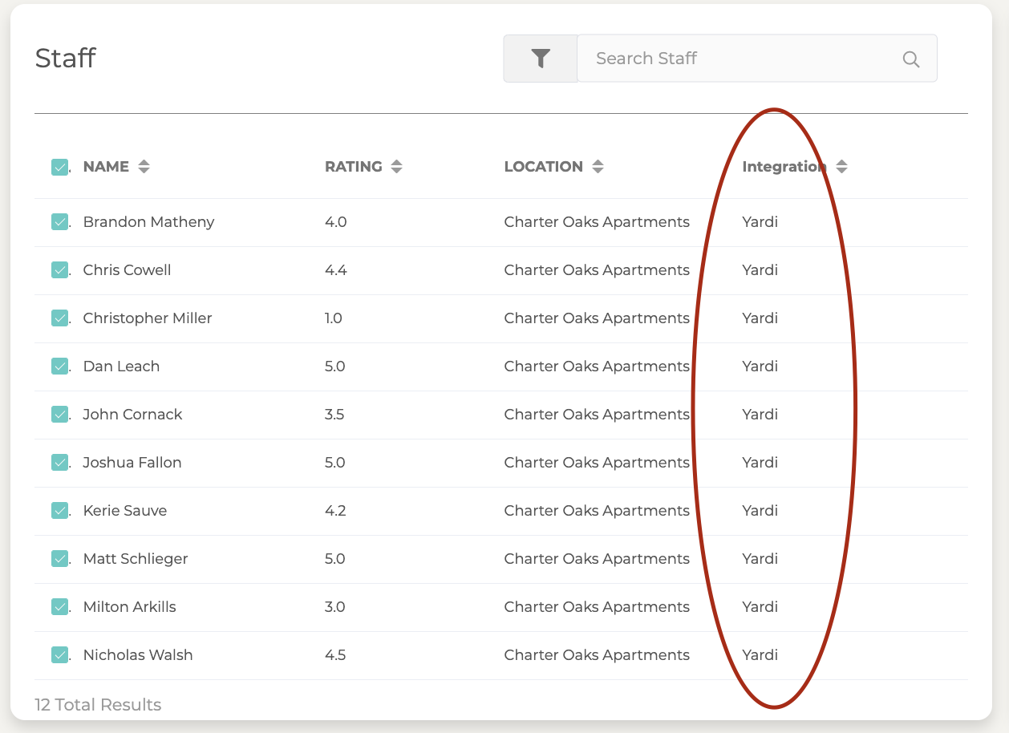This screenshot has height=733, width=1009.
Task: Click Nicholas Walsh's 4.5 rating
Action: (x=335, y=655)
